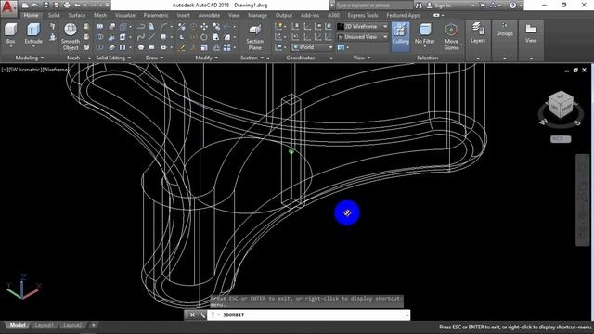Expand the Modify panel

coord(206,58)
